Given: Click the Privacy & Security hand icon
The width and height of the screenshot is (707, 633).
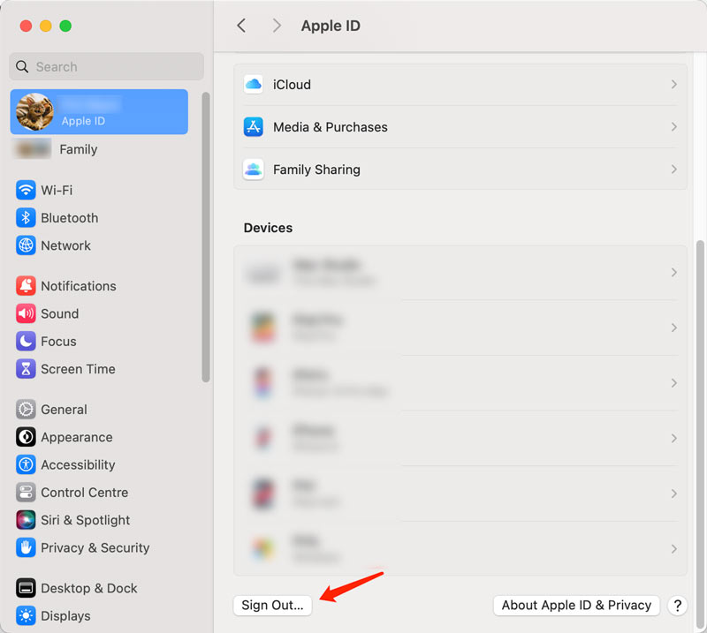Looking at the screenshot, I should 26,548.
